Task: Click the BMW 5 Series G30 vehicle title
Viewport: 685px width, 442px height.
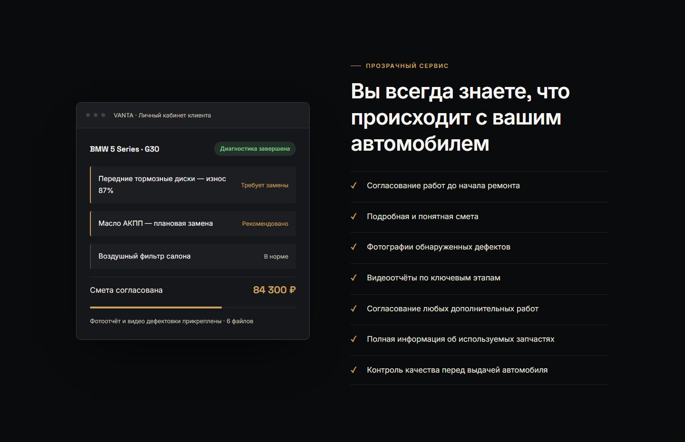Action: (125, 149)
